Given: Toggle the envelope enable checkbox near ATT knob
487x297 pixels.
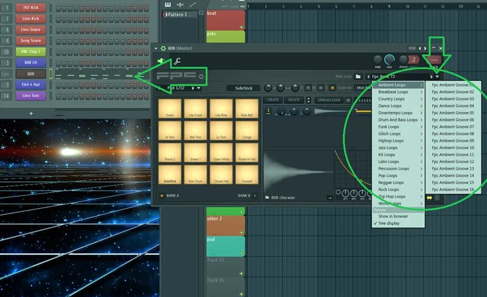Looking at the screenshot, I should coord(338,192).
